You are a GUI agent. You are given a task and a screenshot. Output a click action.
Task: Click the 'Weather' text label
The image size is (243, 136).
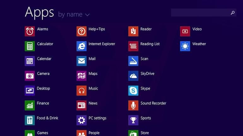click(199, 44)
